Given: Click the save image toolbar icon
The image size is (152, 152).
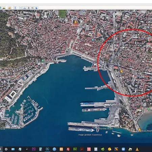Looking at the screenshot, I should pos(29,8).
